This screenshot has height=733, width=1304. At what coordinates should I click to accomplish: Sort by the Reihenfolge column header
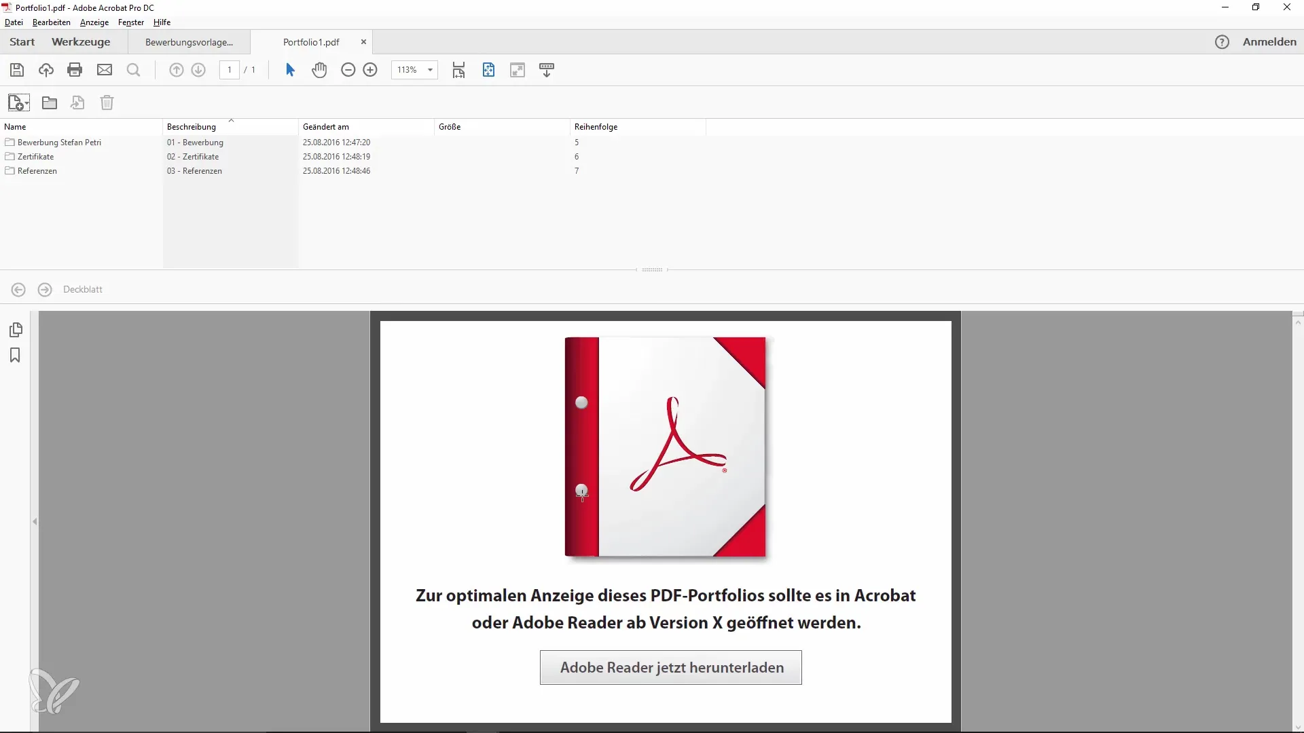[638, 127]
